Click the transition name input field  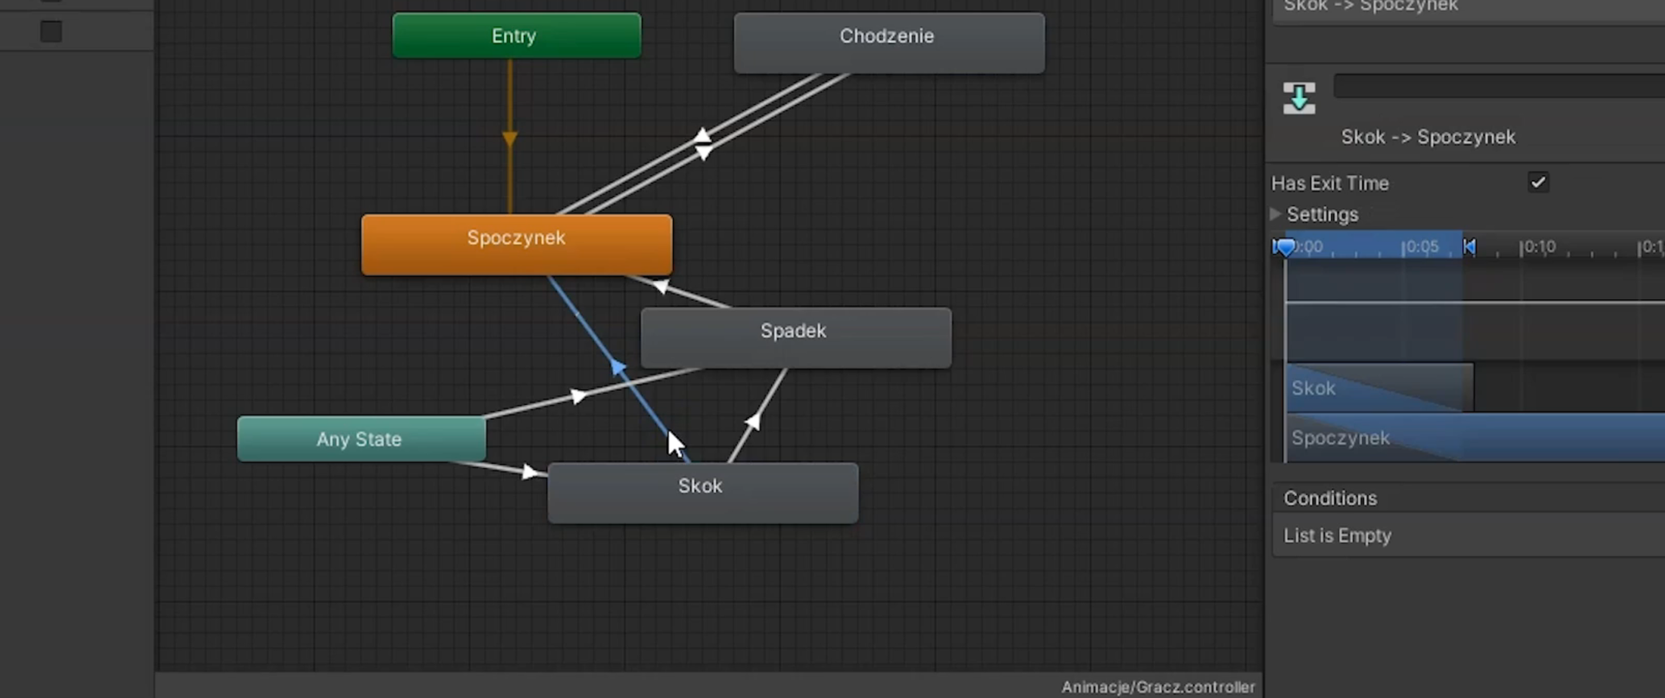(1498, 86)
